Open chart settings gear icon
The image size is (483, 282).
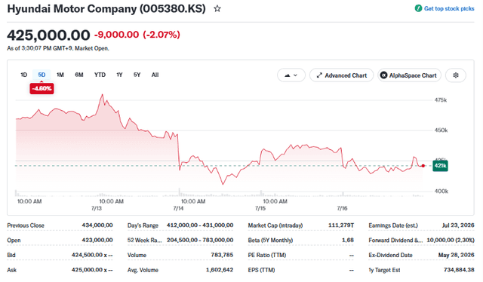(456, 75)
